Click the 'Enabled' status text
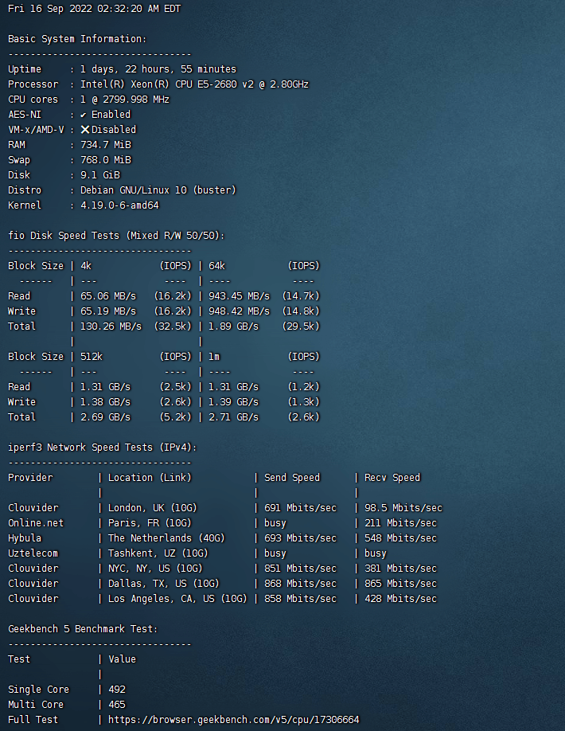The image size is (565, 731). click(111, 115)
